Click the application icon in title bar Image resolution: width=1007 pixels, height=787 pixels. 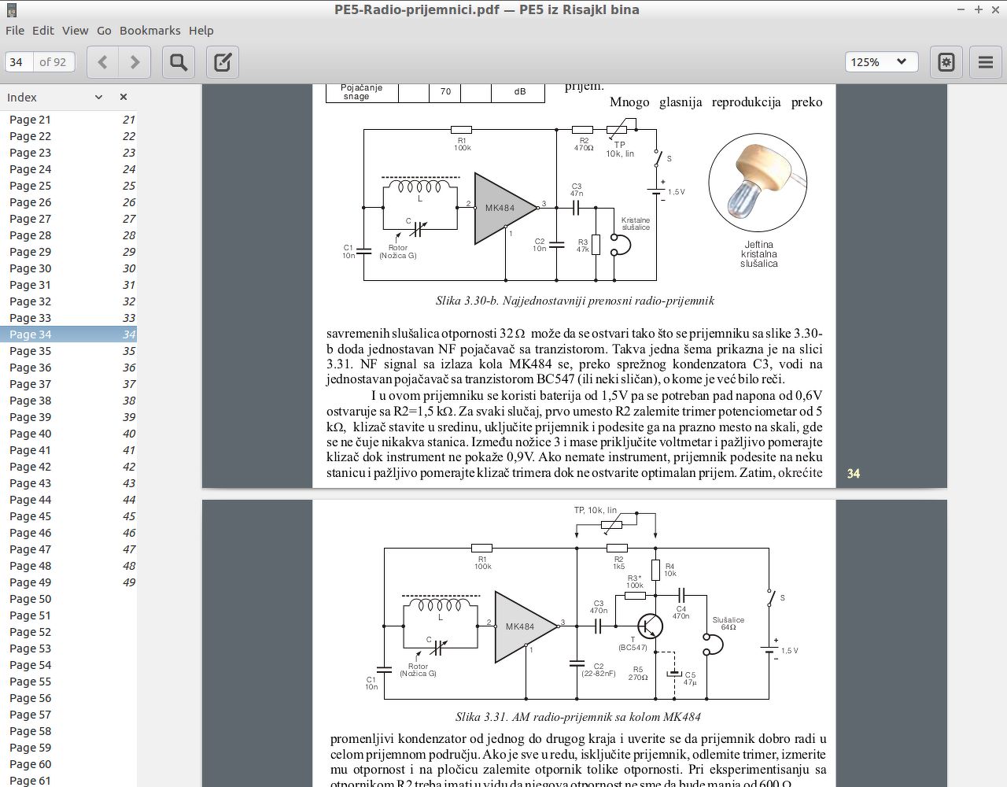11,10
